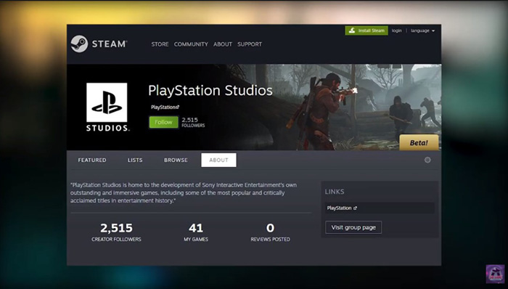Viewport: 508px width, 289px height.
Task: Open the STORE menu
Action: coord(160,44)
